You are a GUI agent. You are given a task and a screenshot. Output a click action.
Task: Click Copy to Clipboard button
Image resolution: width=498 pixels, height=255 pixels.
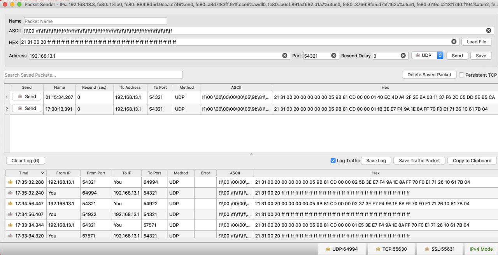pyautogui.click(x=472, y=160)
